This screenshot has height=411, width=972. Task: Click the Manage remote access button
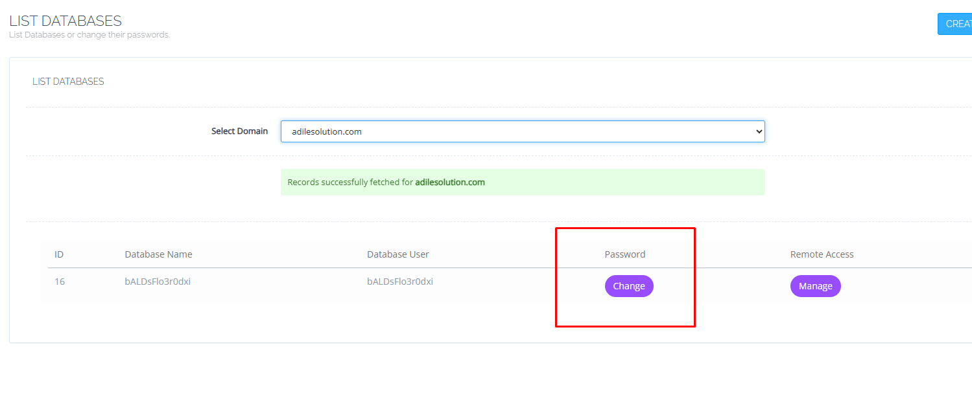click(814, 286)
